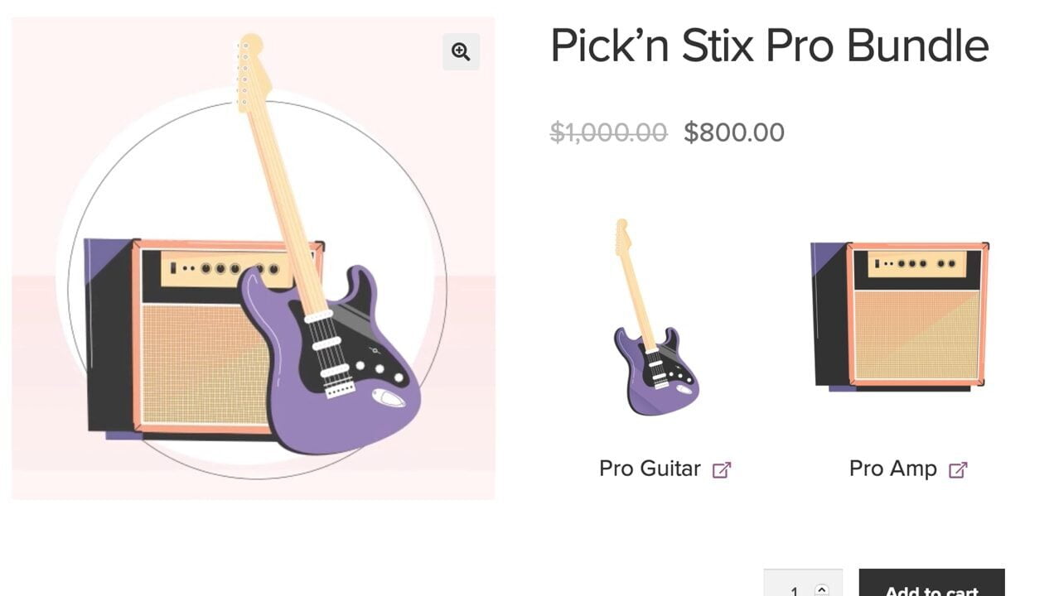Click the Pick'n Stix Pro Bundle title
The width and height of the screenshot is (1054, 596).
pyautogui.click(x=769, y=45)
